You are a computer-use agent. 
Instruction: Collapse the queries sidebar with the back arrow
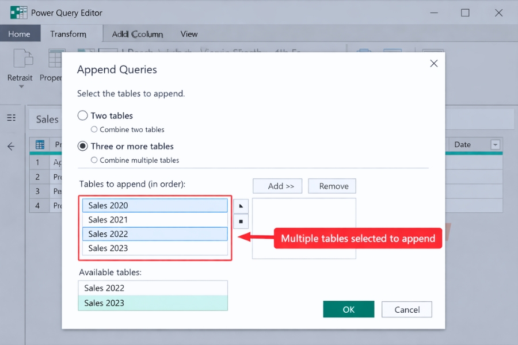click(x=11, y=146)
